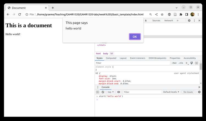Image resolution: width=206 pixels, height=121 pixels.
Task: Close the Document tab
Action: (46, 8)
